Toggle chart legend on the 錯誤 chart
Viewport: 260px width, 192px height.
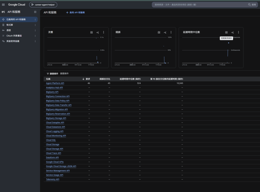point(159,32)
